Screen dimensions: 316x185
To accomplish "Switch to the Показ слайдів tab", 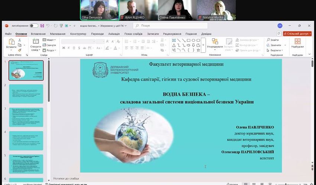I will point(133,34).
